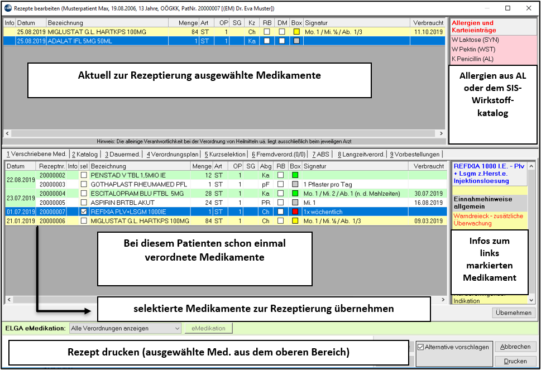The height and width of the screenshot is (370, 541).
Task: Click left arrow of lower list horizontal scrollbar
Action: 9,300
